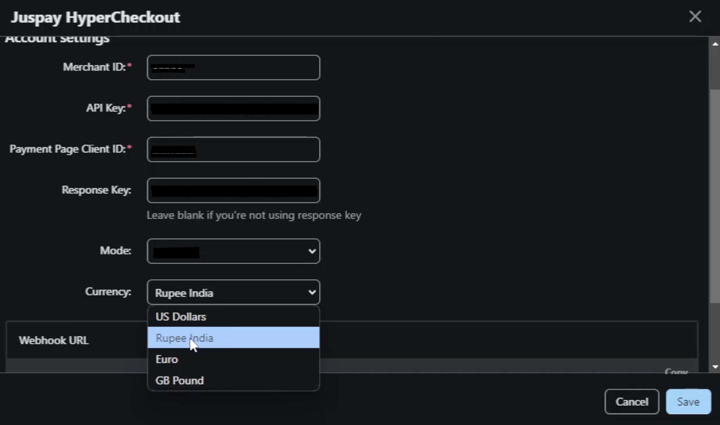Screen dimensions: 720x425
Task: Focus the API Key input field
Action: click(x=233, y=108)
